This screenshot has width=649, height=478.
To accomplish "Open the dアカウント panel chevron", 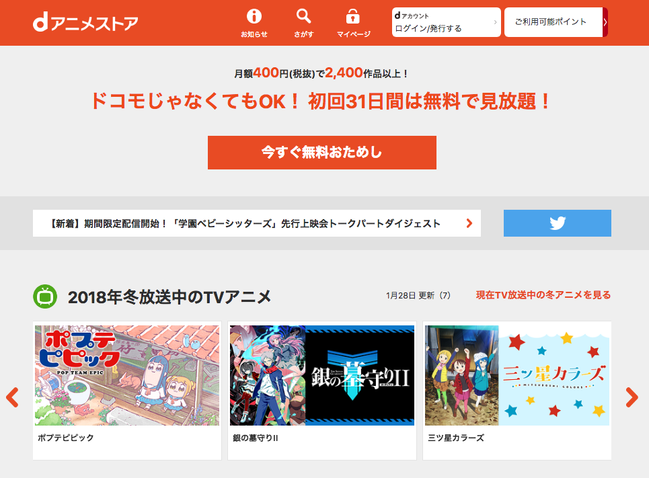I will (497, 22).
